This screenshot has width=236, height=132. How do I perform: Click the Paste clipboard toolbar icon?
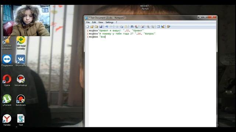click(x=126, y=27)
